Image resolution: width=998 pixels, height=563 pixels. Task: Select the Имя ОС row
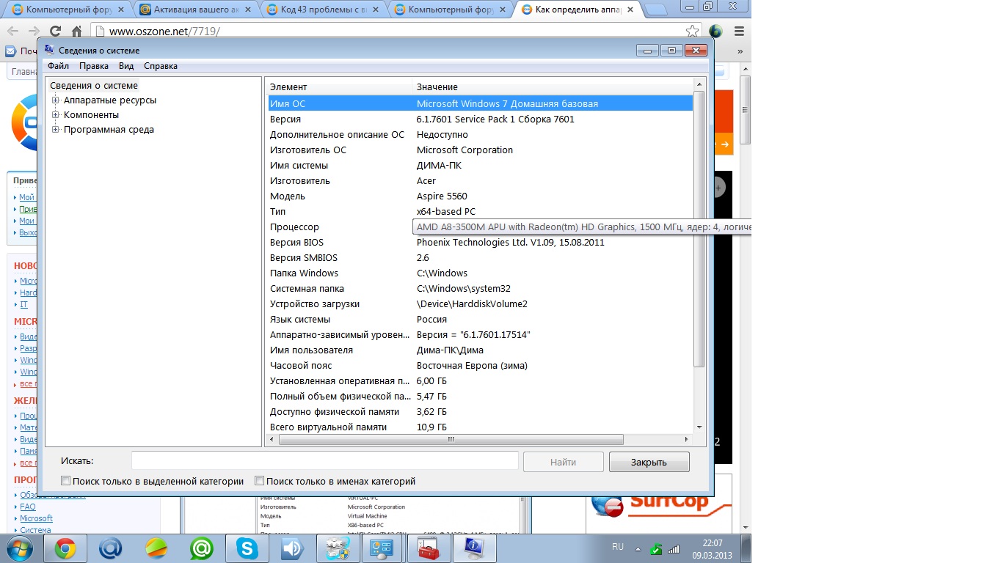pos(479,103)
